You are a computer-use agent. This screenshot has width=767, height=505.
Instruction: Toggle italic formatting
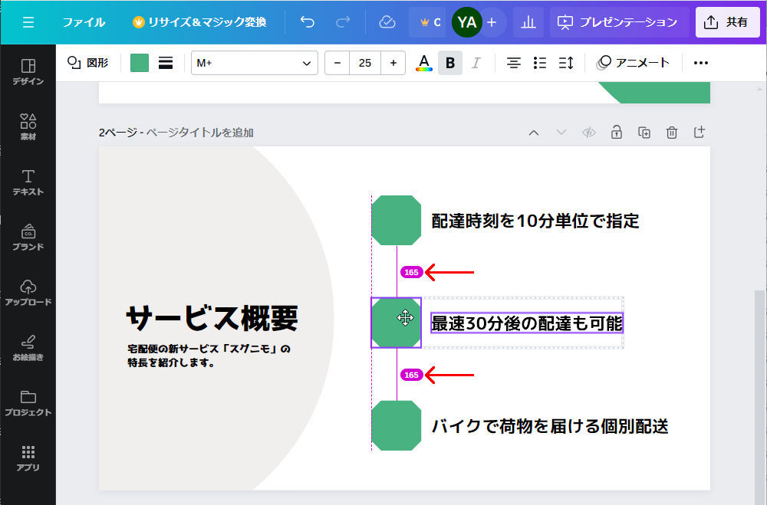[x=476, y=63]
